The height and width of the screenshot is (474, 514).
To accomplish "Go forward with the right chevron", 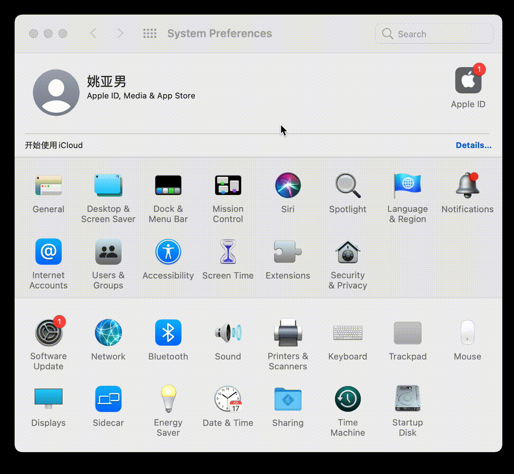I will (x=120, y=34).
